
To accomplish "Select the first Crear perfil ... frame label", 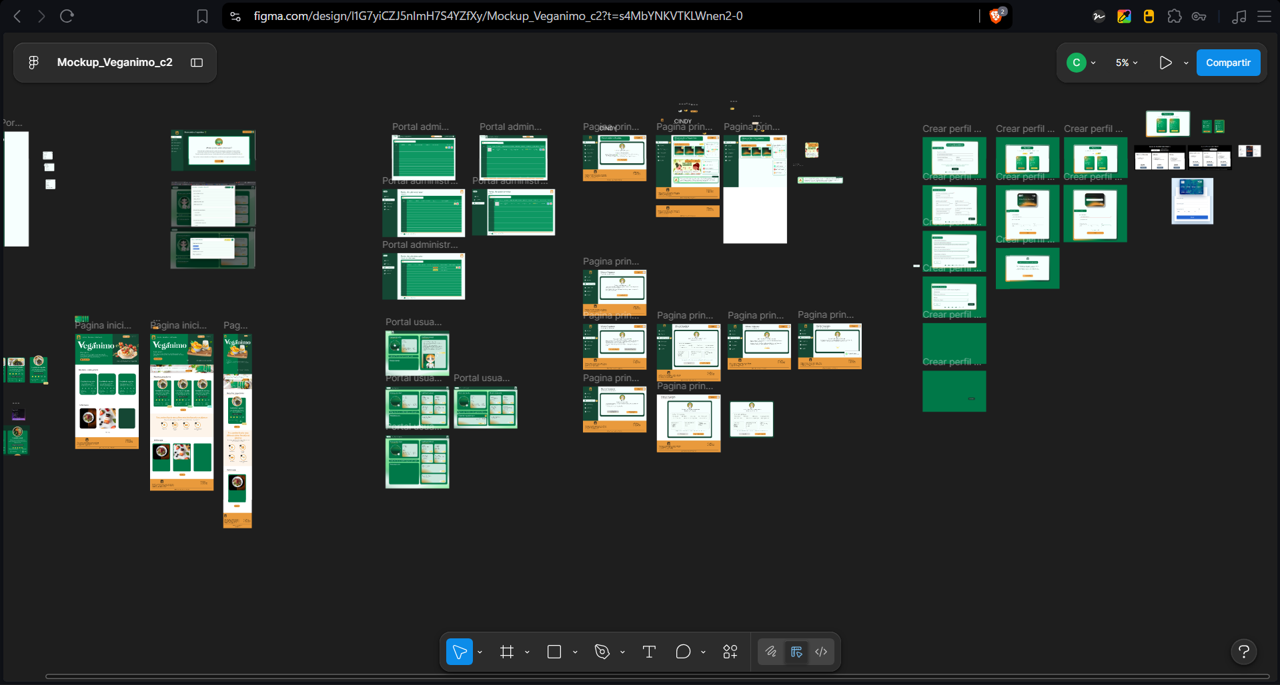I will click(x=952, y=129).
